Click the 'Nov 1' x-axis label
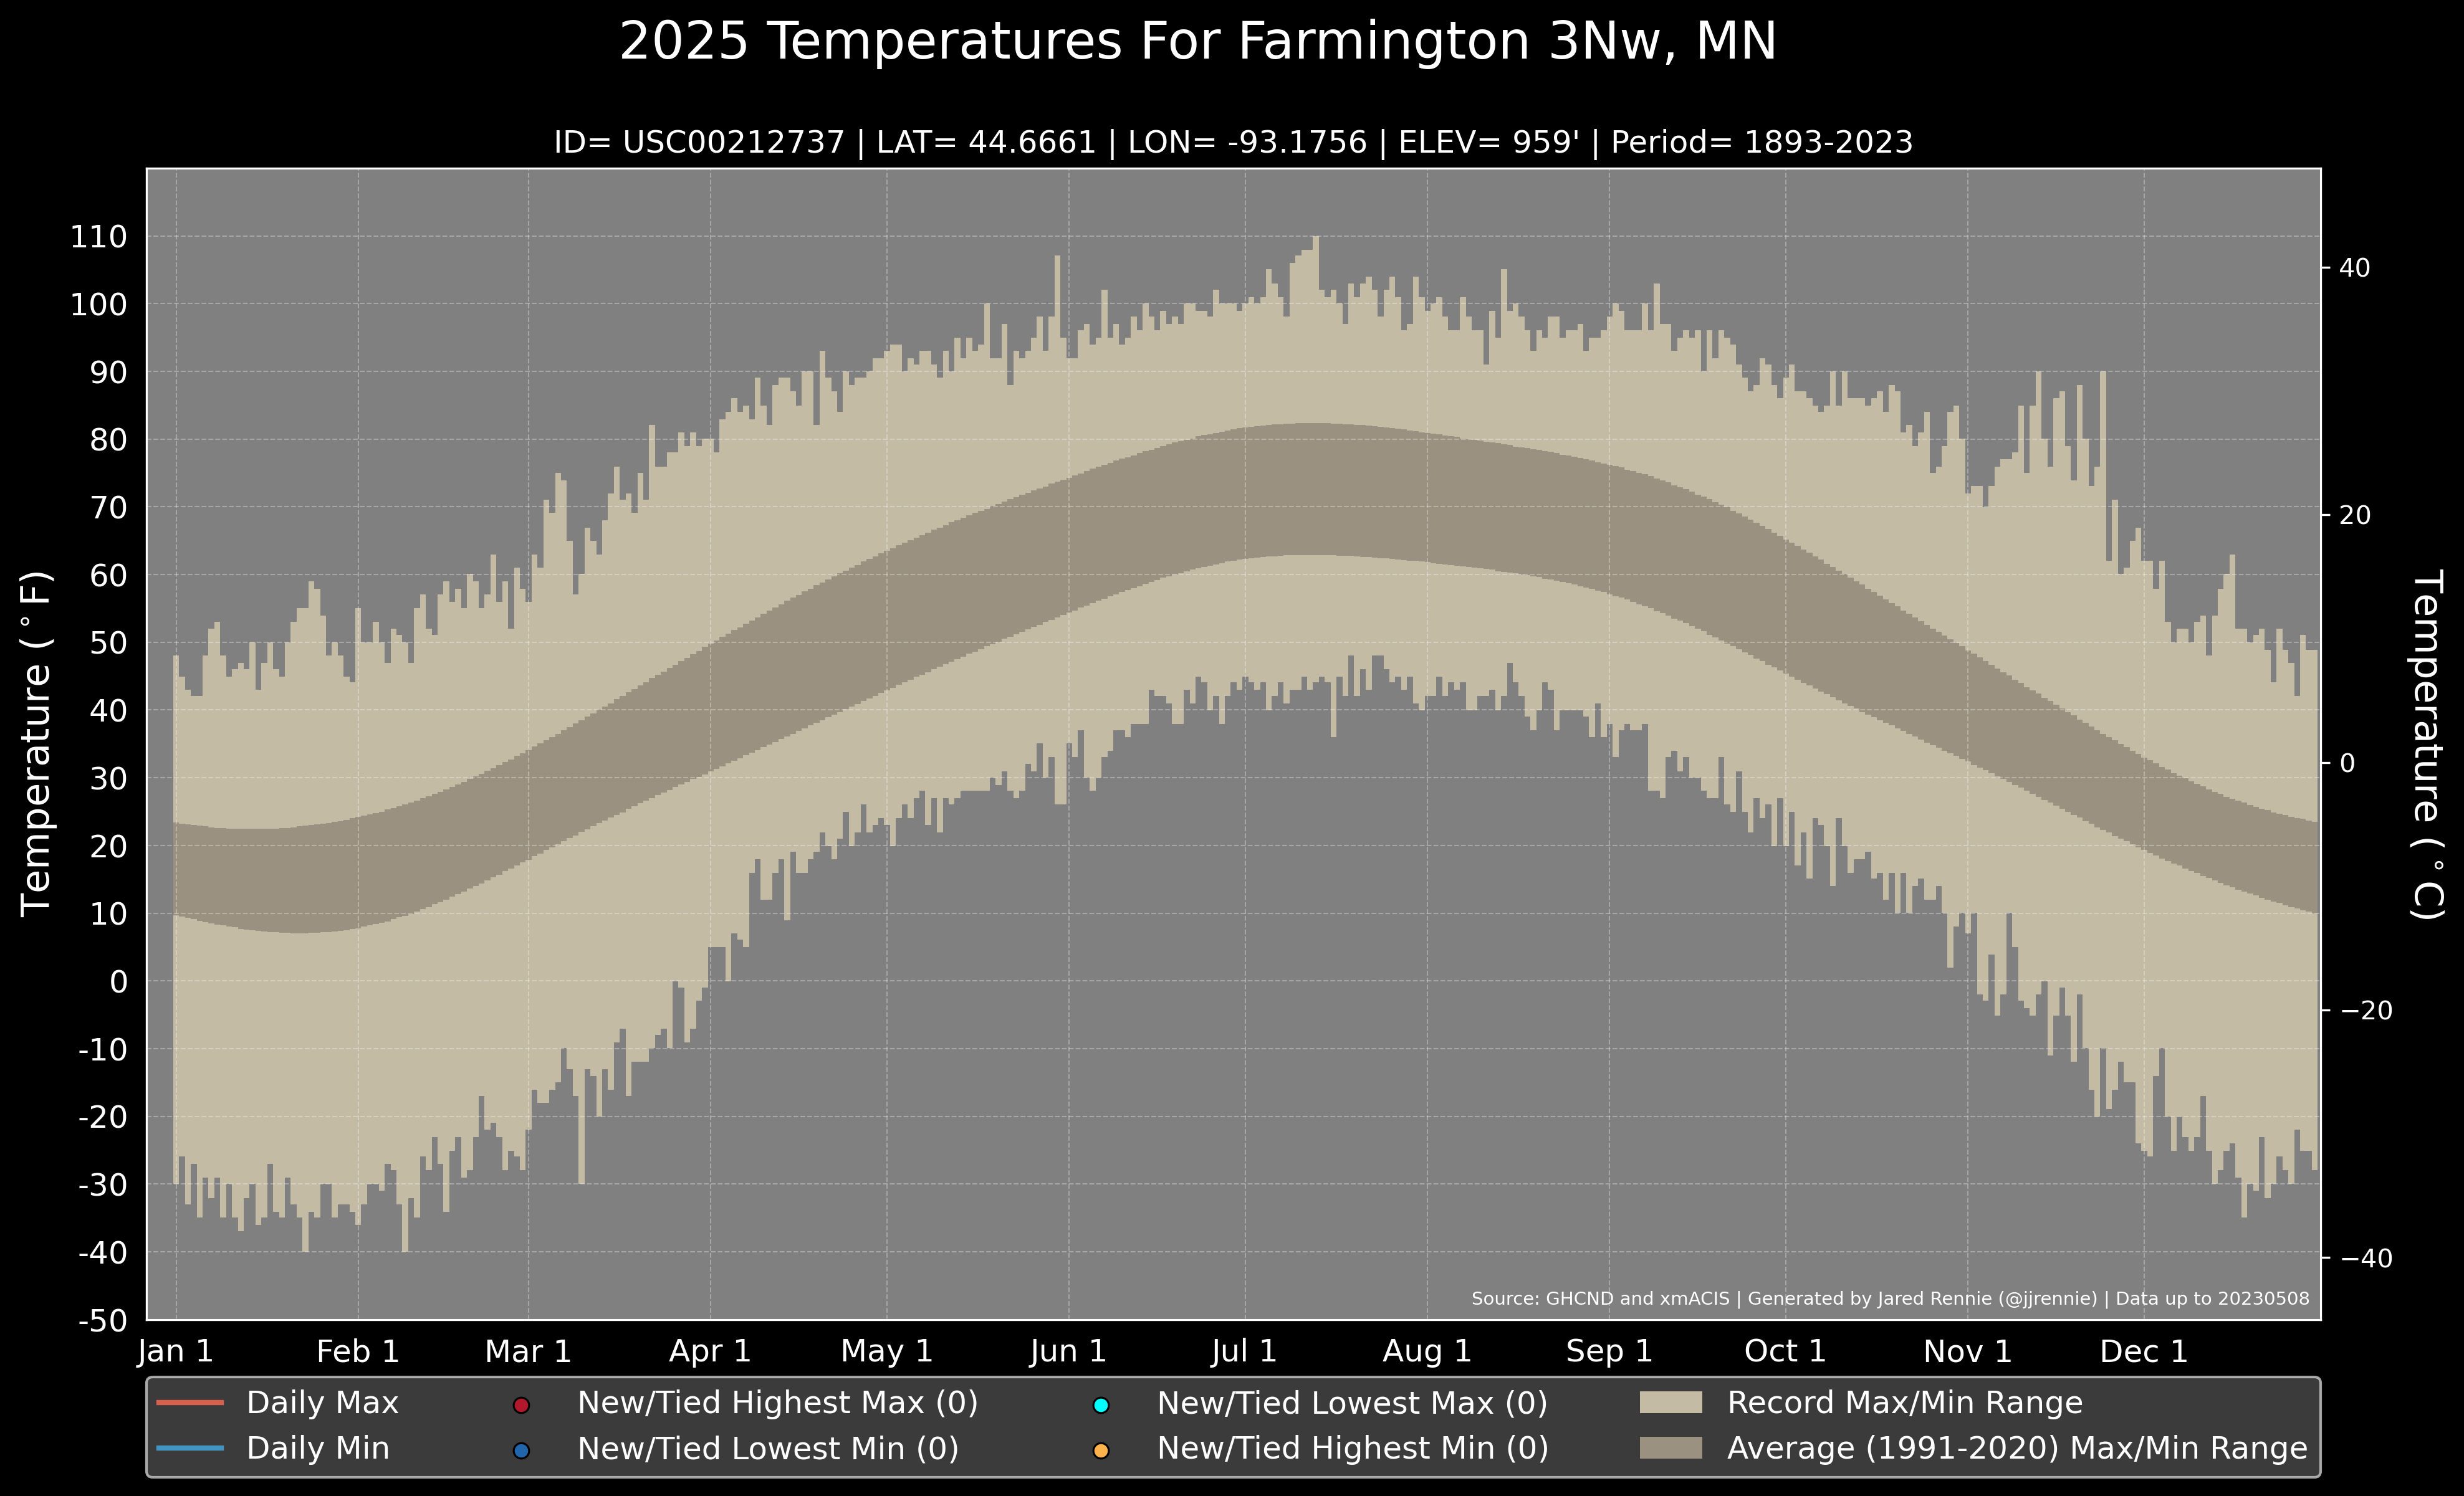This screenshot has height=1496, width=2464. [1968, 1352]
